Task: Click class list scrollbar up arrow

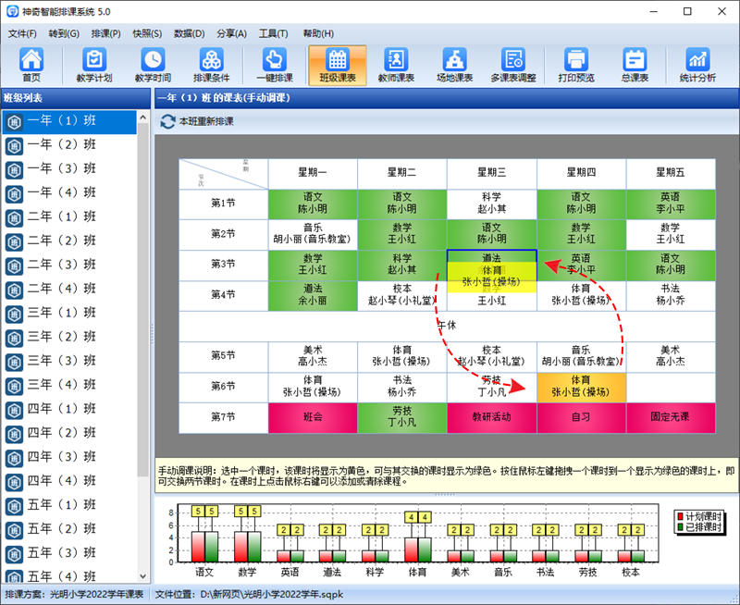Action: (143, 117)
